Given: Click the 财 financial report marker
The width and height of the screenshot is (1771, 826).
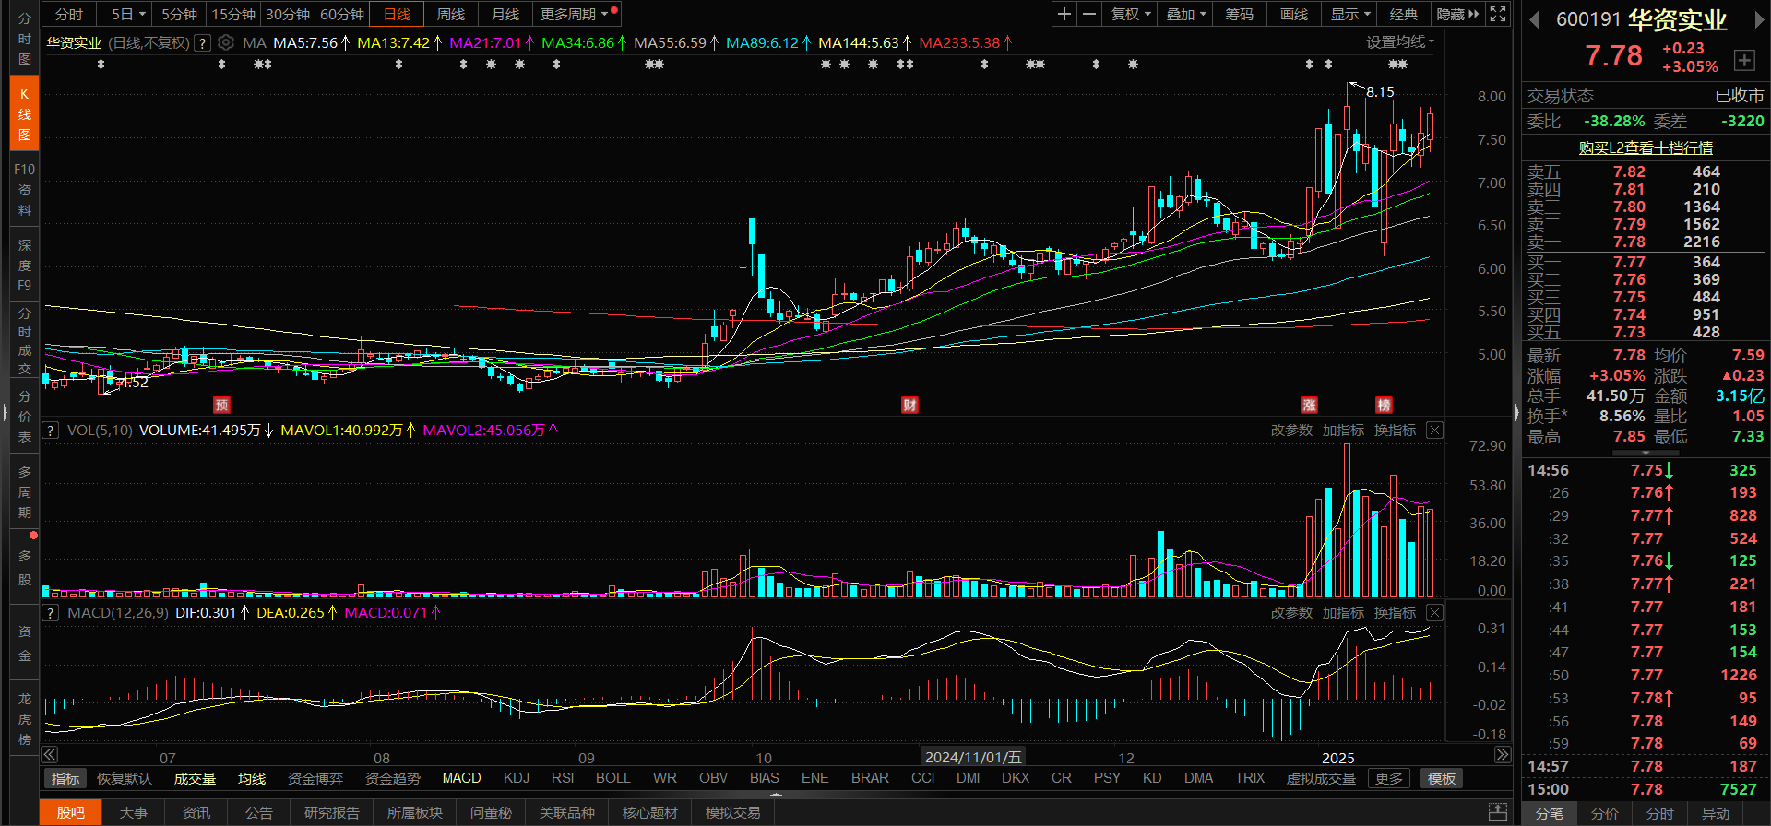Looking at the screenshot, I should coord(909,405).
